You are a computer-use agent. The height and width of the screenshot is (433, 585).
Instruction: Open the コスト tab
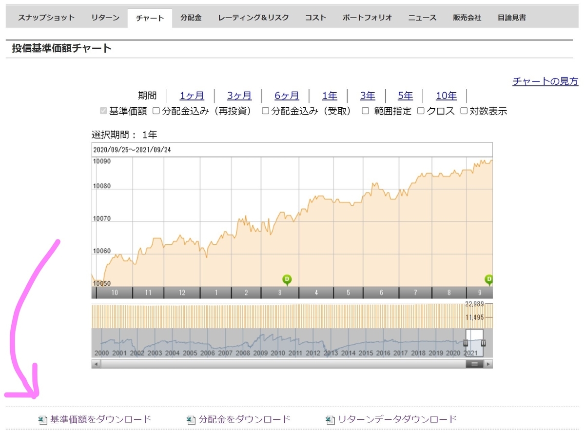[315, 18]
